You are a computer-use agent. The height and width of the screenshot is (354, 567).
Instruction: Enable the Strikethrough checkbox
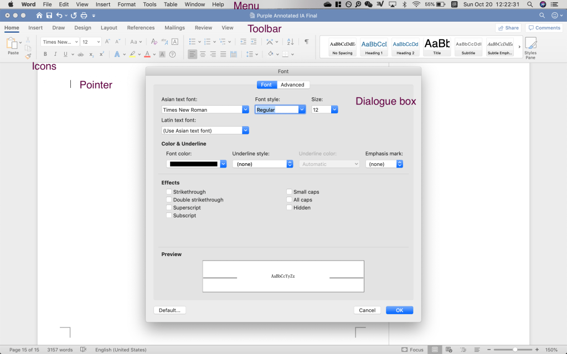(x=169, y=192)
